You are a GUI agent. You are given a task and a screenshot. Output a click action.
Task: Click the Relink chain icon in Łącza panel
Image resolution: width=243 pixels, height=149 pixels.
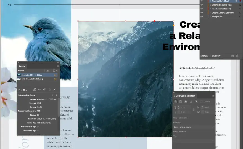(x=40, y=89)
